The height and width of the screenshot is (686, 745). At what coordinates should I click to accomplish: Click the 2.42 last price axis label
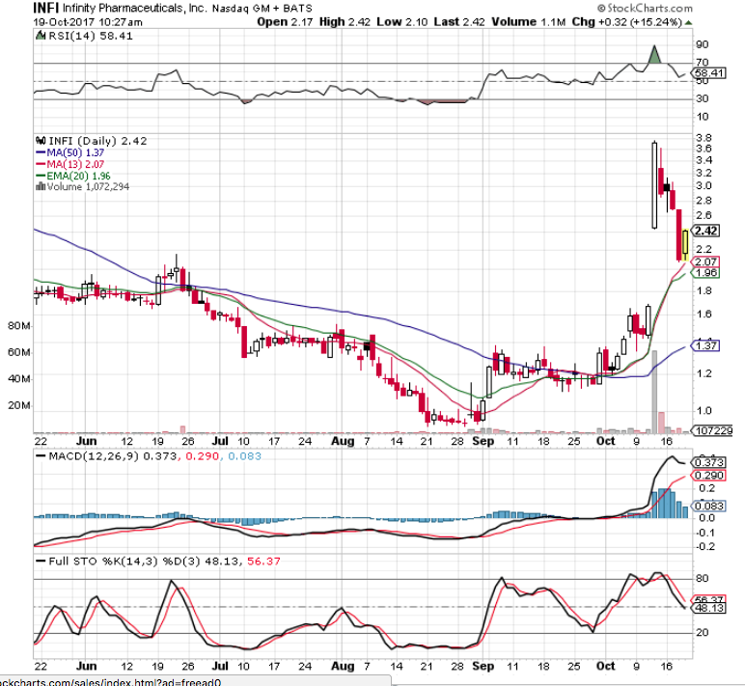pos(705,232)
